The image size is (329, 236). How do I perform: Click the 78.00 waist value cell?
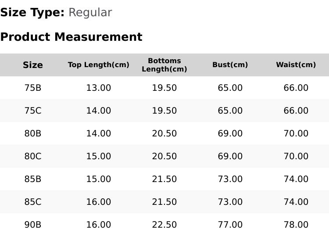(296, 225)
